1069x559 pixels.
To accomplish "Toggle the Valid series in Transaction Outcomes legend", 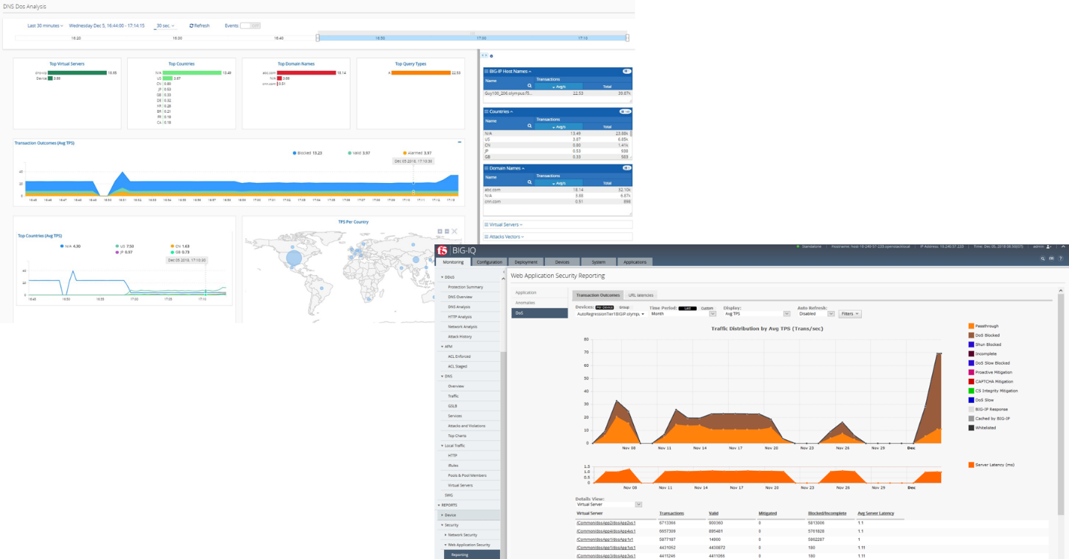I will [x=359, y=152].
